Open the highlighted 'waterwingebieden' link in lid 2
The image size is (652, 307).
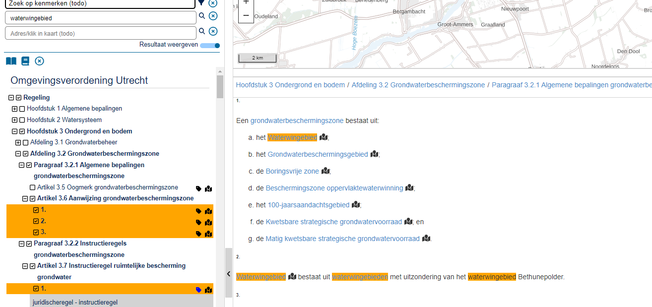tap(360, 277)
